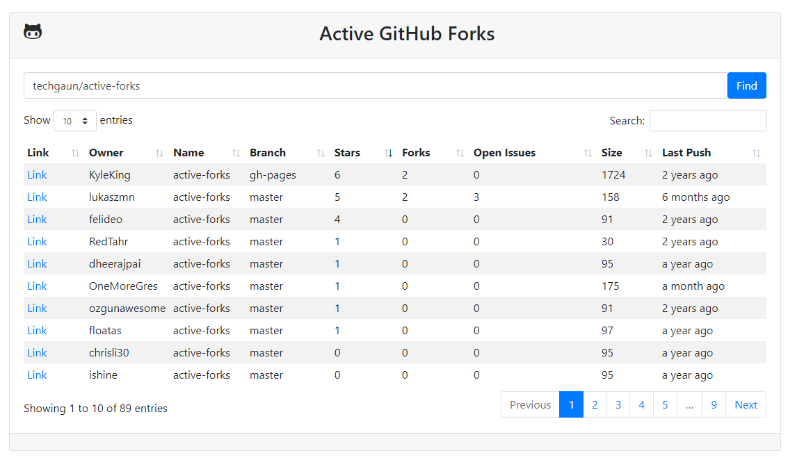Sort by Last Push sort icon
Screen dimensions: 788x460
756,153
